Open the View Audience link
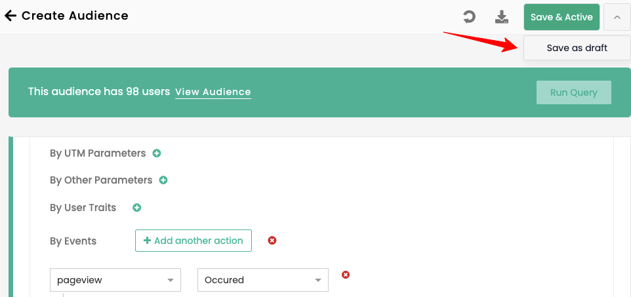 point(213,92)
